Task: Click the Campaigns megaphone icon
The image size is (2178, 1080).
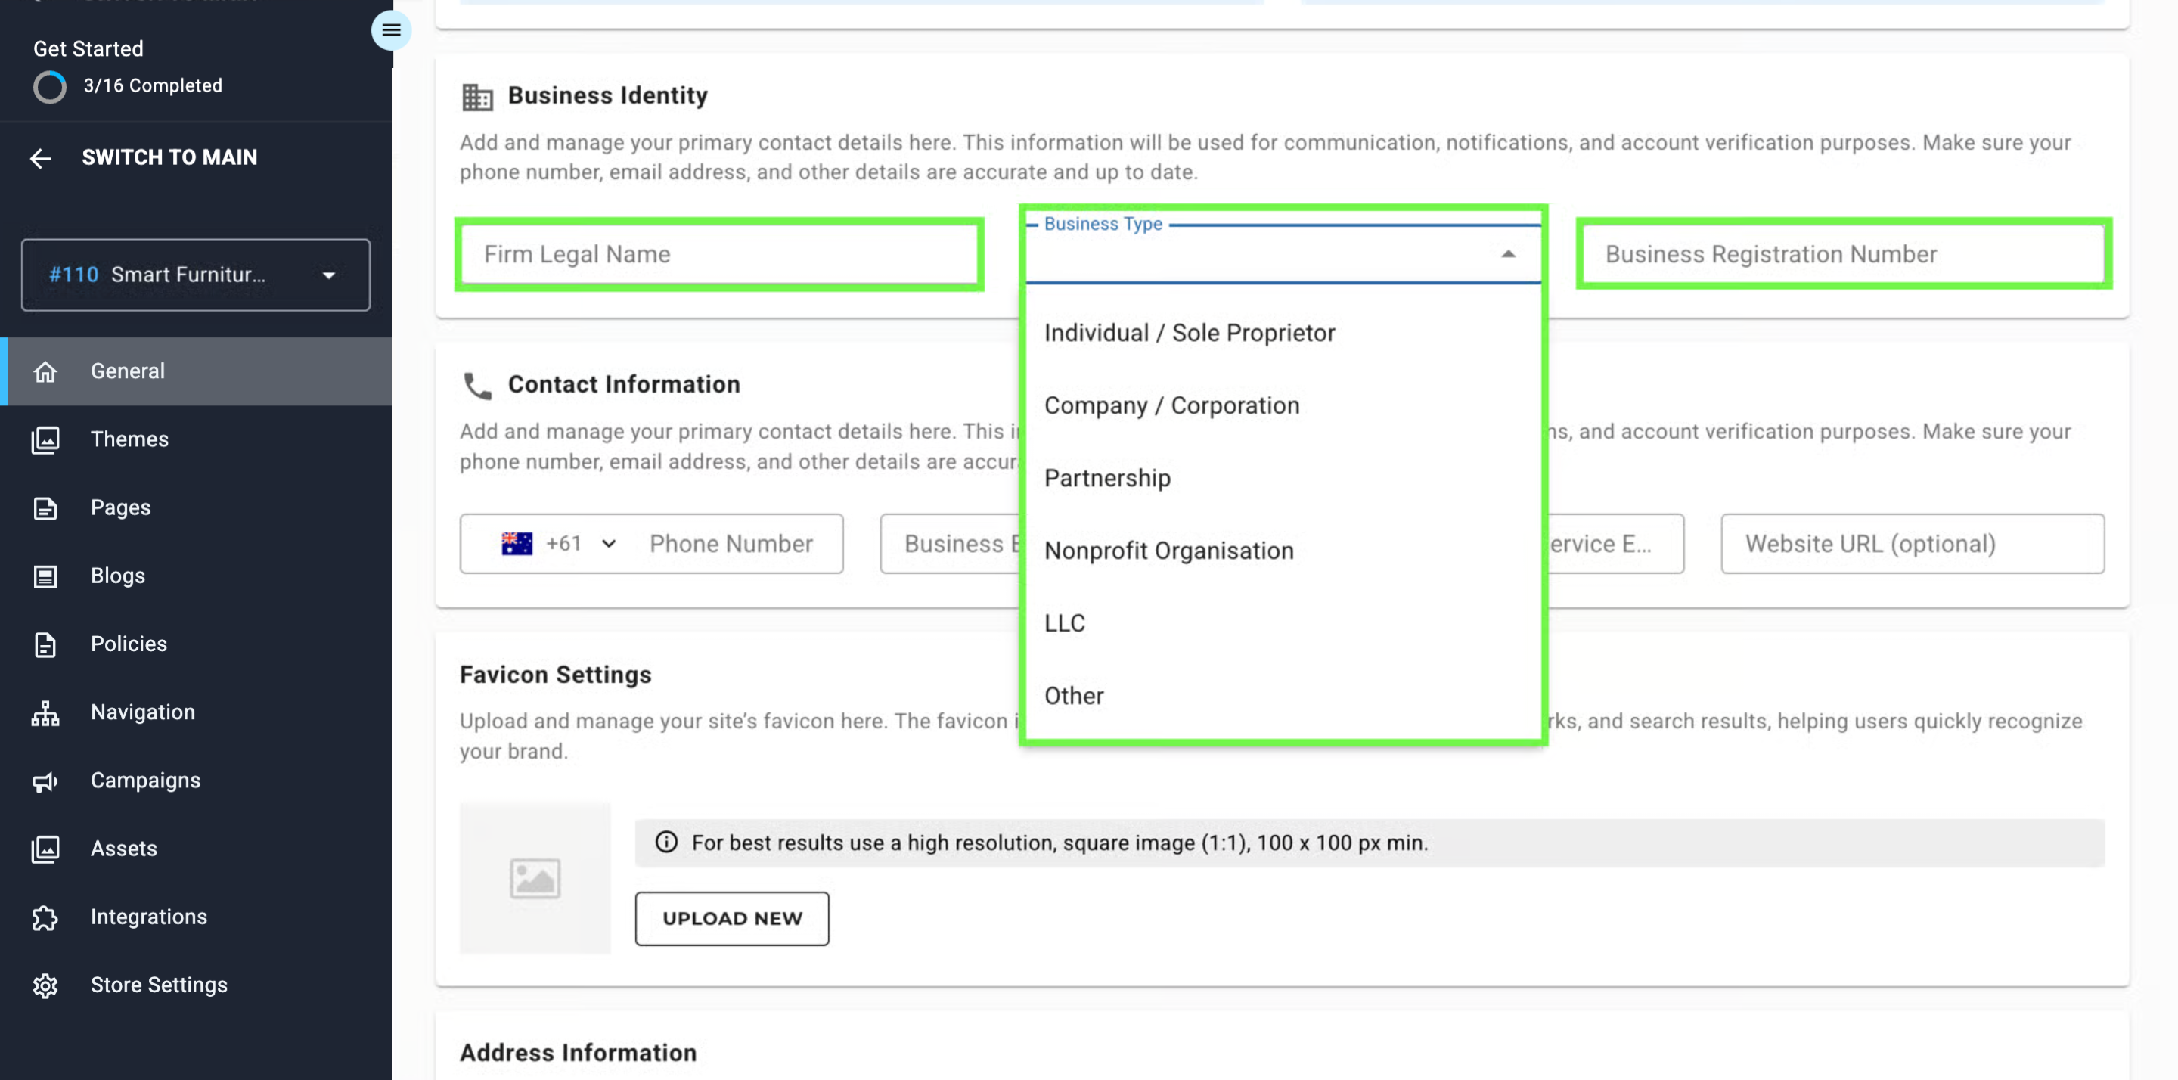Action: click(45, 781)
